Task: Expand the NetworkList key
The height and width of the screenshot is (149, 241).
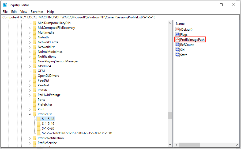Action: coord(30,47)
